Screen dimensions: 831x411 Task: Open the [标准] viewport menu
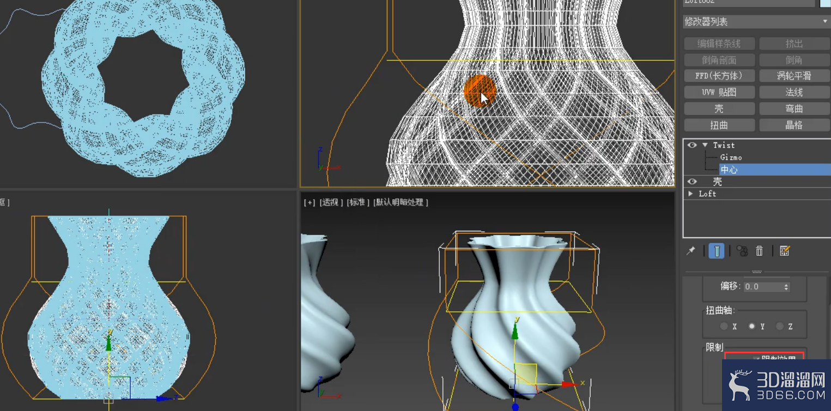358,202
